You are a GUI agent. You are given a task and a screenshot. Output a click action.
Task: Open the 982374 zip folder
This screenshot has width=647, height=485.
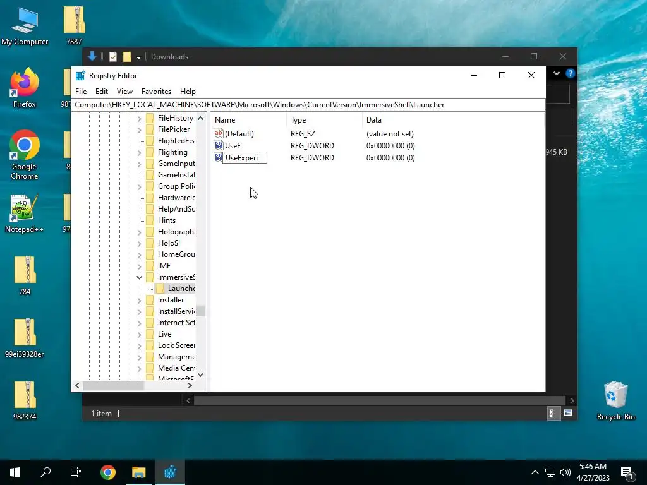(x=25, y=400)
